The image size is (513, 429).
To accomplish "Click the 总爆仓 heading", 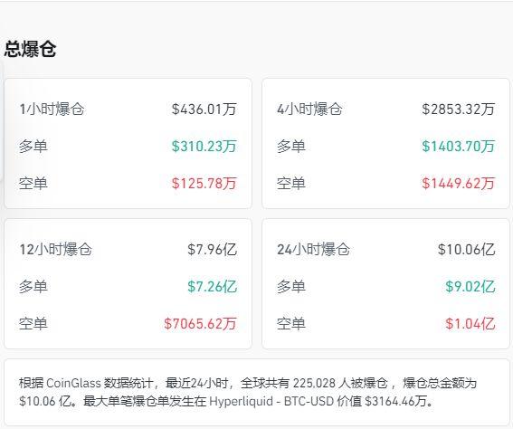I will 30,50.
